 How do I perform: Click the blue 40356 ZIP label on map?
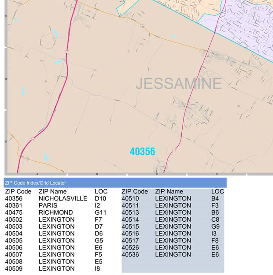click(x=142, y=152)
